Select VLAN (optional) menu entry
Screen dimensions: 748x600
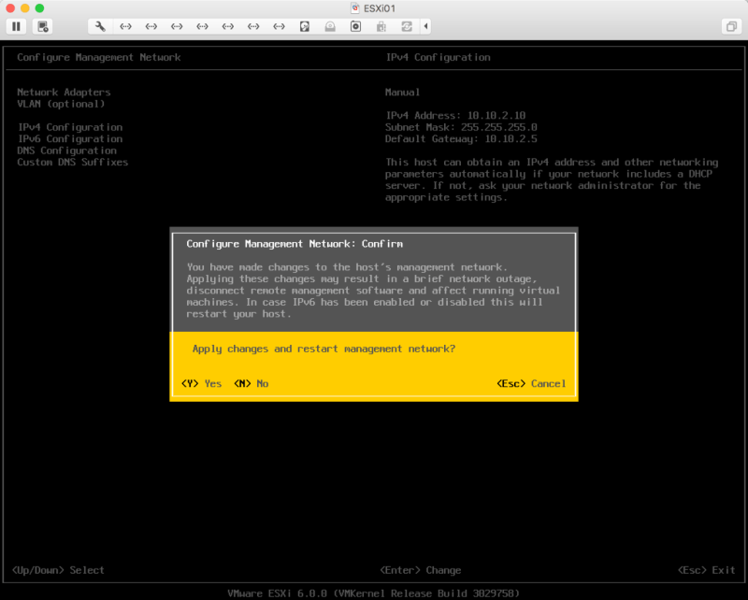click(62, 104)
